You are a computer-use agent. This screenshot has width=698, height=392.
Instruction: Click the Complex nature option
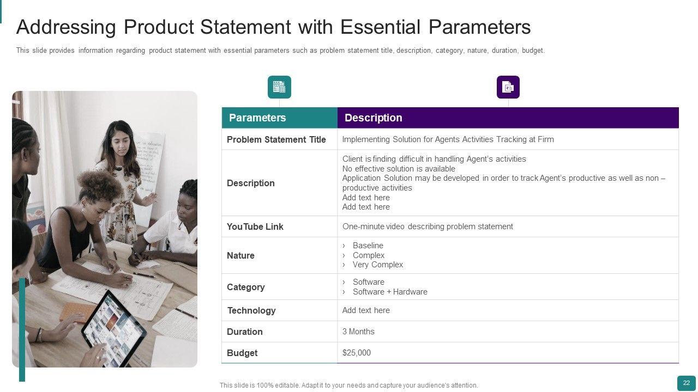click(x=368, y=255)
